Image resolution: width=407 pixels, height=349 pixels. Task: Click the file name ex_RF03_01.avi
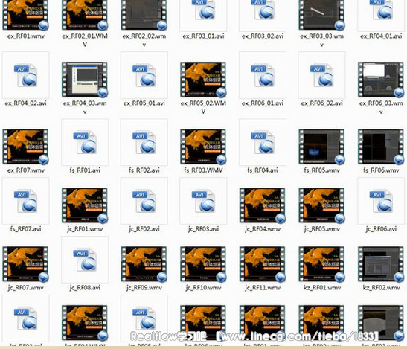[203, 36]
